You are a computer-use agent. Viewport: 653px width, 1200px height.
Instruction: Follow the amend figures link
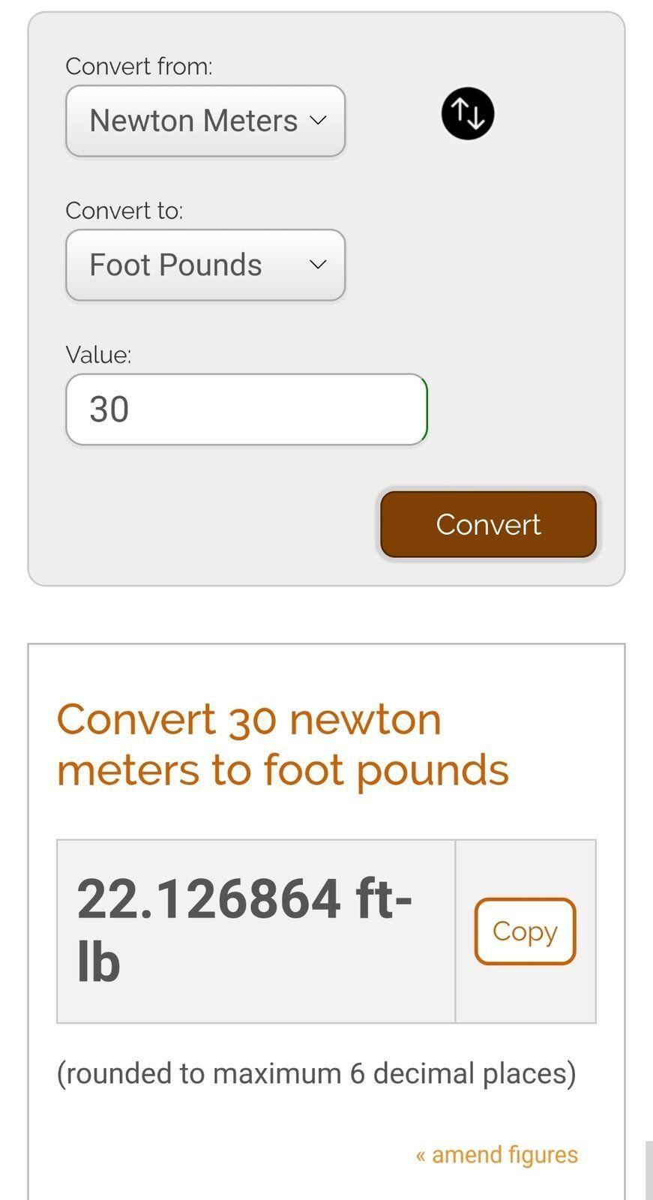[x=497, y=1155]
